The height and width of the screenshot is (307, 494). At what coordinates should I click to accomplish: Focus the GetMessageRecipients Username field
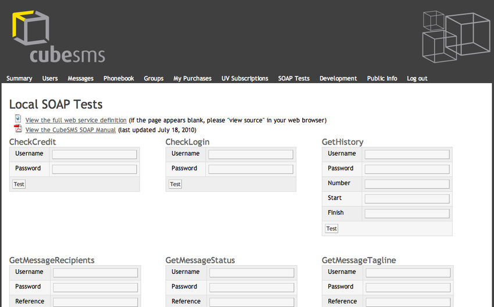[x=95, y=272]
